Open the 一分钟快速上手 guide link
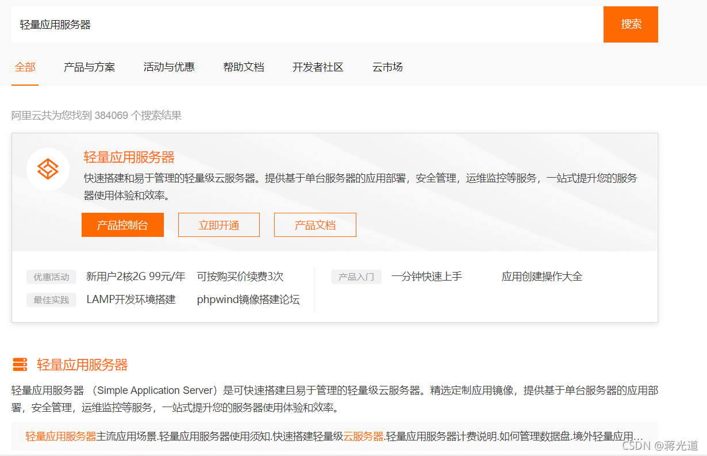Screen dimensions: 707x456 point(426,277)
